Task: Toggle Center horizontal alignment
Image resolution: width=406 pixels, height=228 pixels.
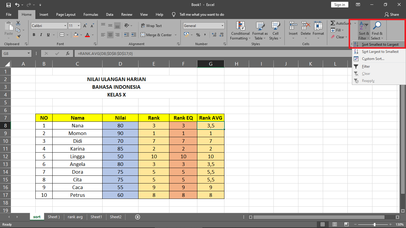Action: 110,35
